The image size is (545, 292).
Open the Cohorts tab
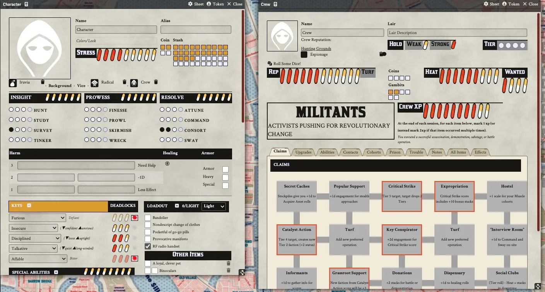[x=374, y=152]
